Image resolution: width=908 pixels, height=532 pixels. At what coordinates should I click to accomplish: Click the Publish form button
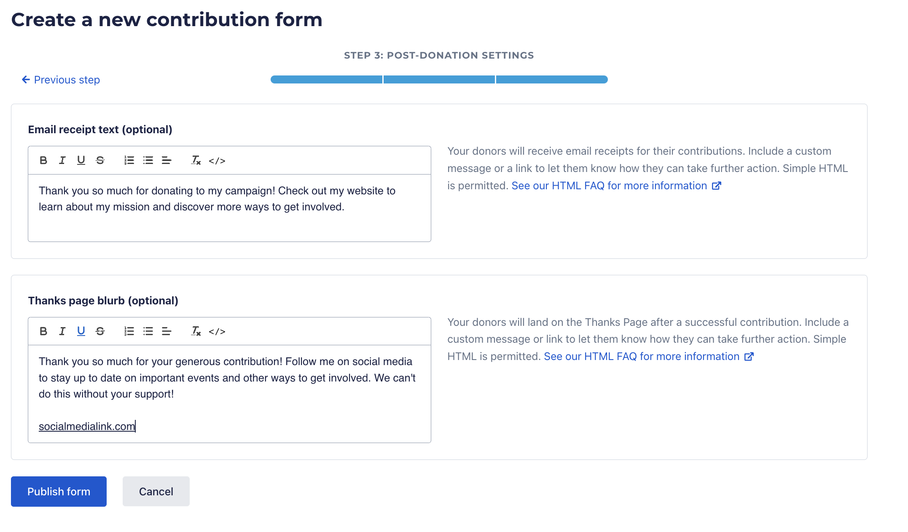pos(59,492)
